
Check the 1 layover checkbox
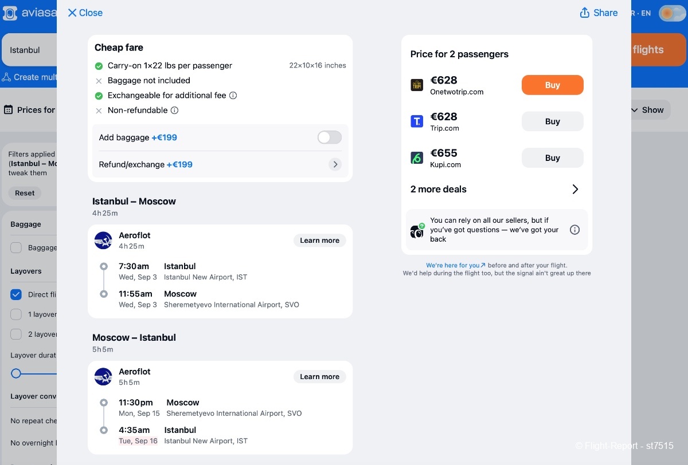pyautogui.click(x=16, y=314)
